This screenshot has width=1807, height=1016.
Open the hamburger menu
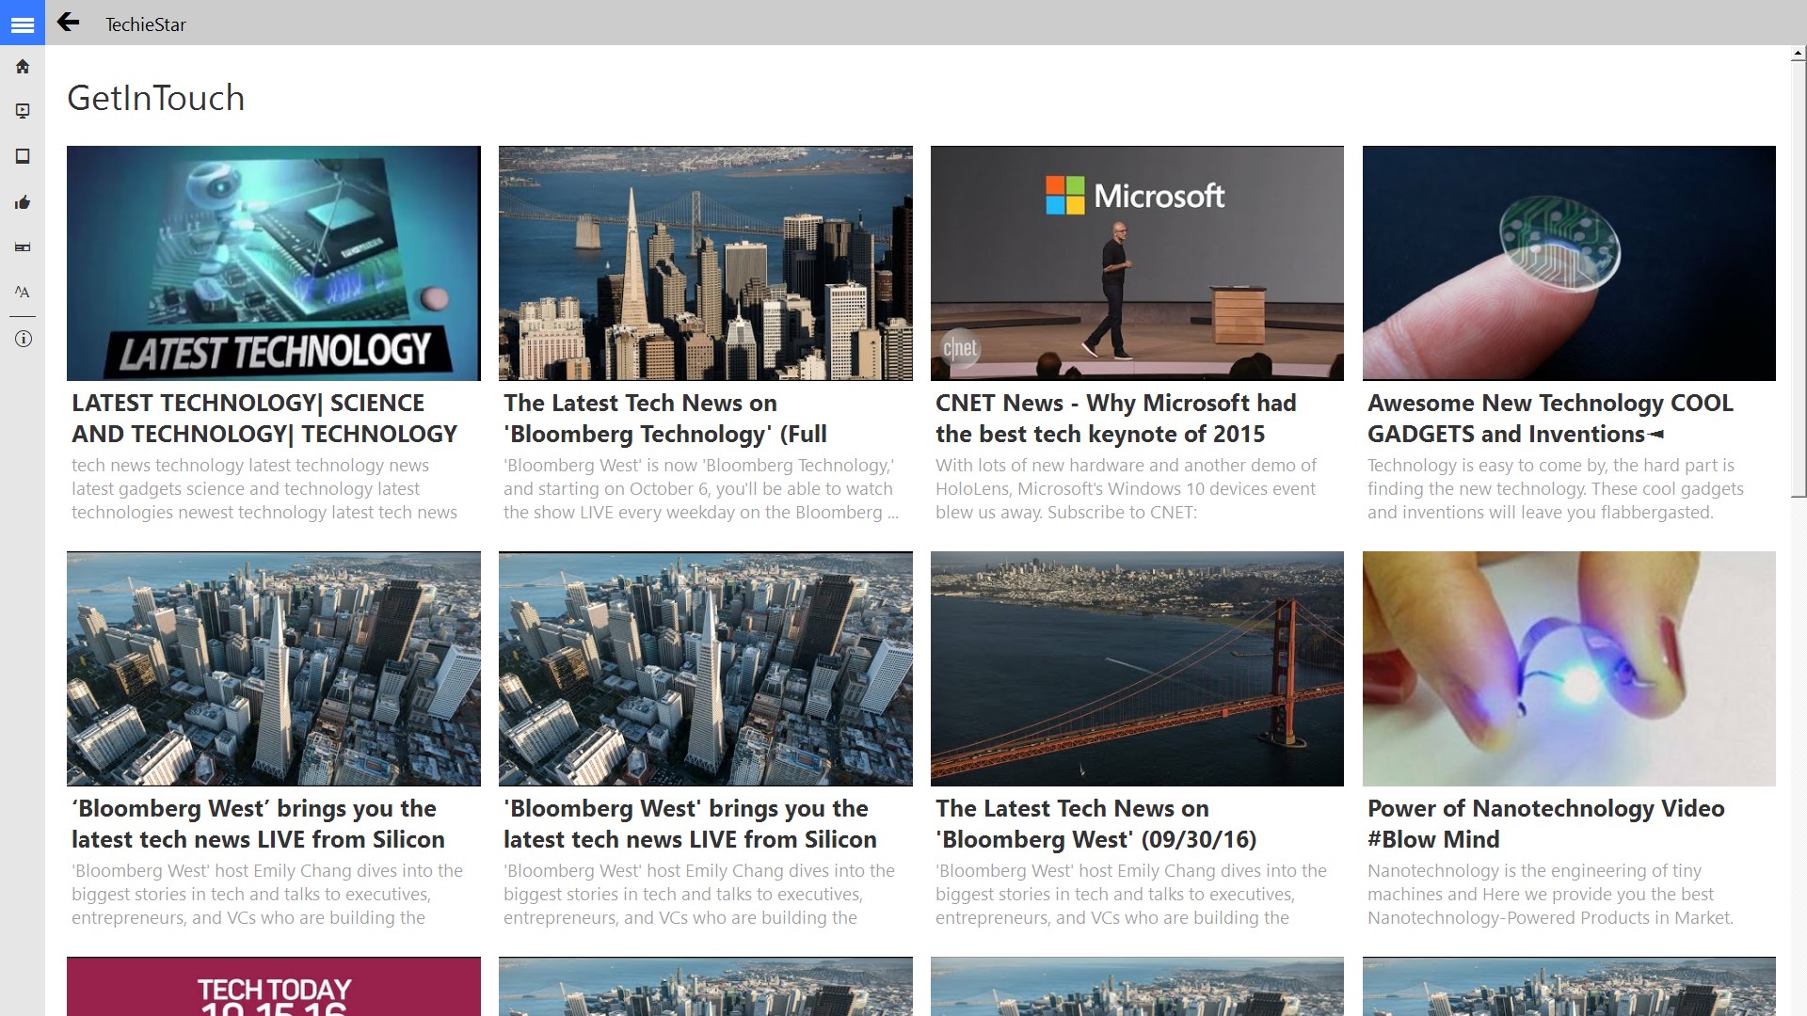(x=23, y=24)
